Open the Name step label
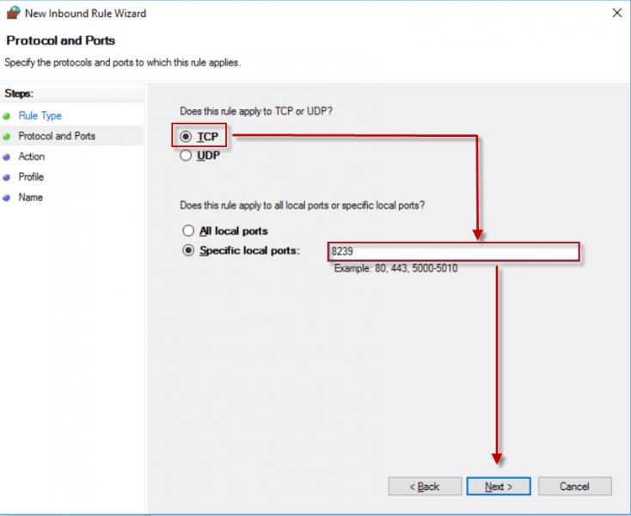 [x=30, y=198]
